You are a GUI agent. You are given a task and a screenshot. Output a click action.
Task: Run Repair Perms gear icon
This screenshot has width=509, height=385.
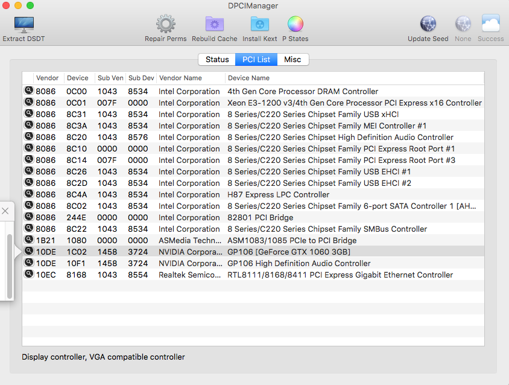[166, 24]
